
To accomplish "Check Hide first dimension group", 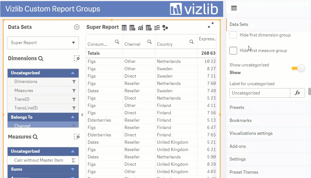I will 233,35.
